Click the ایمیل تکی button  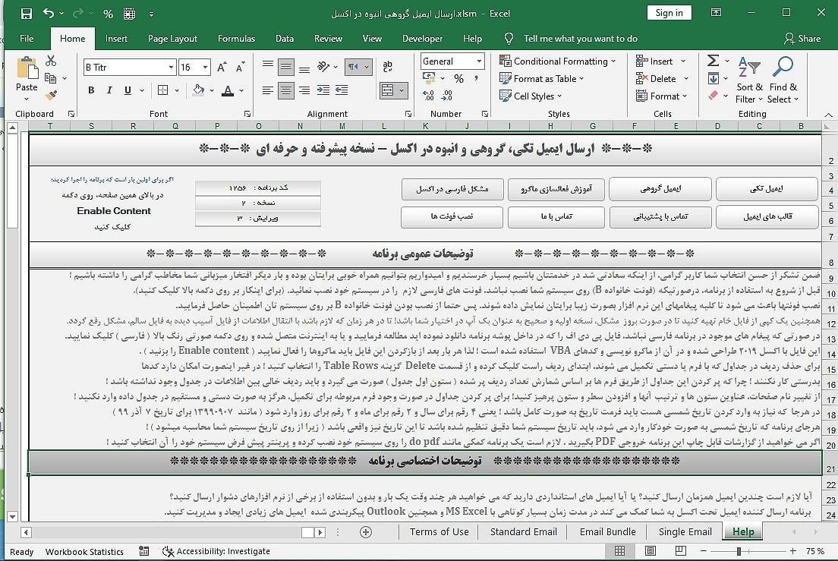[x=767, y=188]
